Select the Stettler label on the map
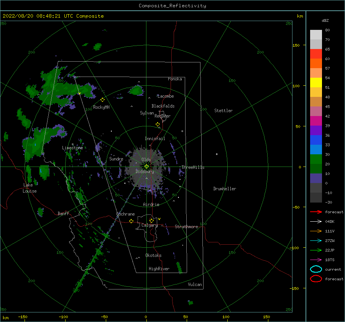 [x=223, y=111]
